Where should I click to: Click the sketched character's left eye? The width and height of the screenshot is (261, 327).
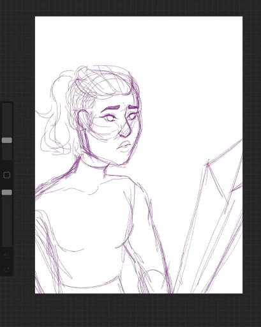(x=109, y=118)
